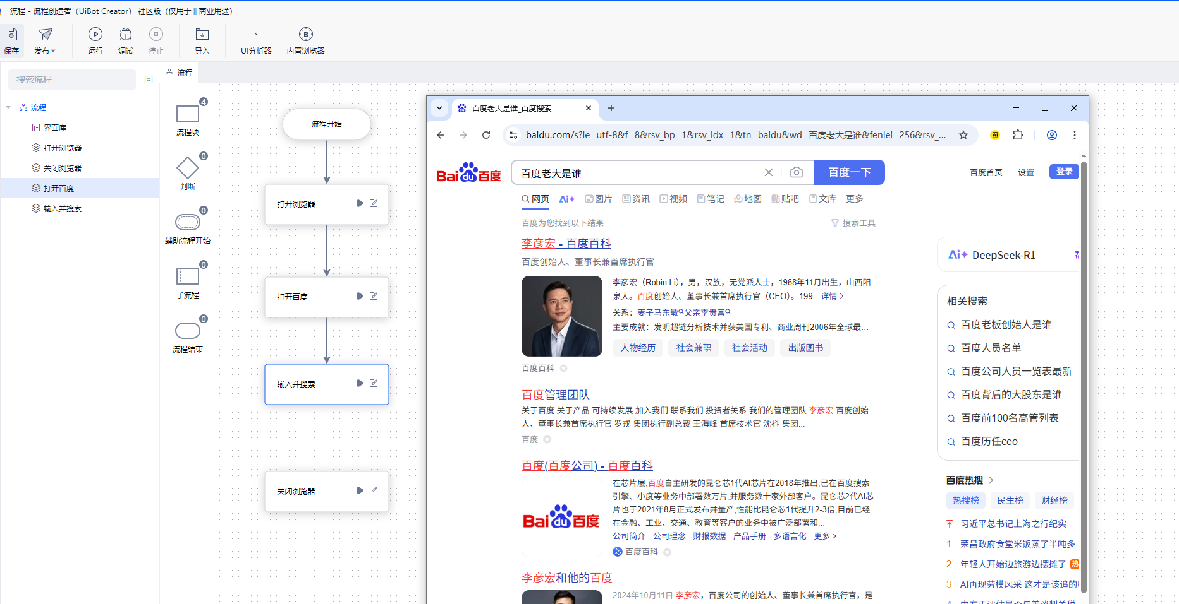This screenshot has width=1179, height=604.
Task: Select the 子流程 sub-flow shape icon
Action: [188, 277]
